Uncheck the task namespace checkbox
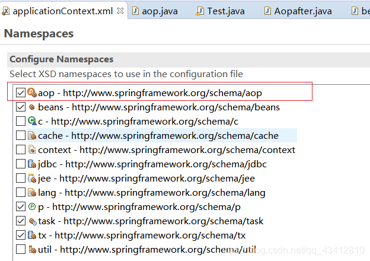The image size is (370, 261). (21, 221)
